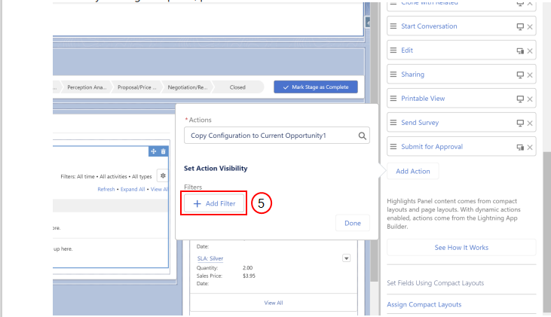Click device icon on Edit row
This screenshot has width=551, height=317.
pyautogui.click(x=520, y=51)
